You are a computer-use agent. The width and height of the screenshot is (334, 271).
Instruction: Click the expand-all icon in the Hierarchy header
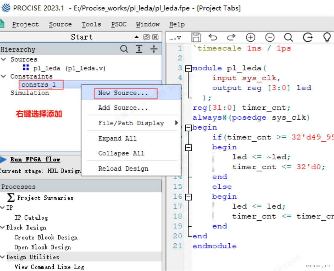coord(139,49)
